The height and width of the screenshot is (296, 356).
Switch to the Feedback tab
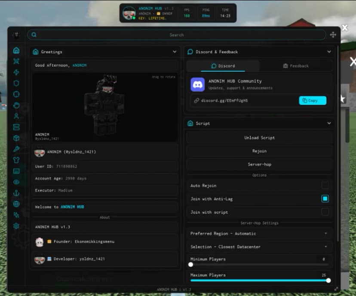pyautogui.click(x=296, y=66)
